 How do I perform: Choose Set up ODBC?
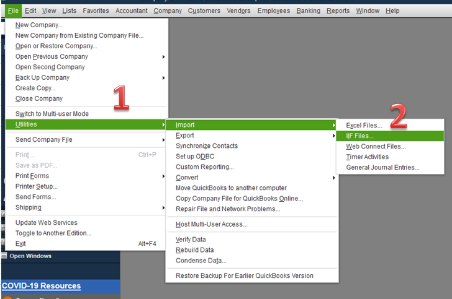tap(251, 157)
